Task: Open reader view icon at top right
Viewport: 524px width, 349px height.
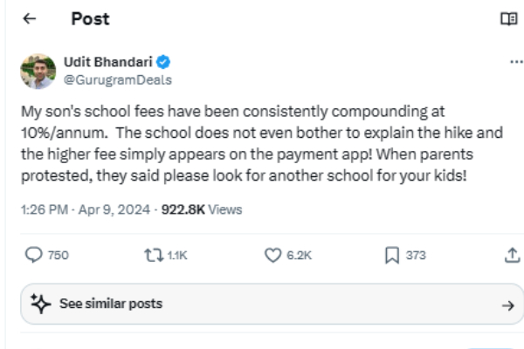Action: (508, 19)
